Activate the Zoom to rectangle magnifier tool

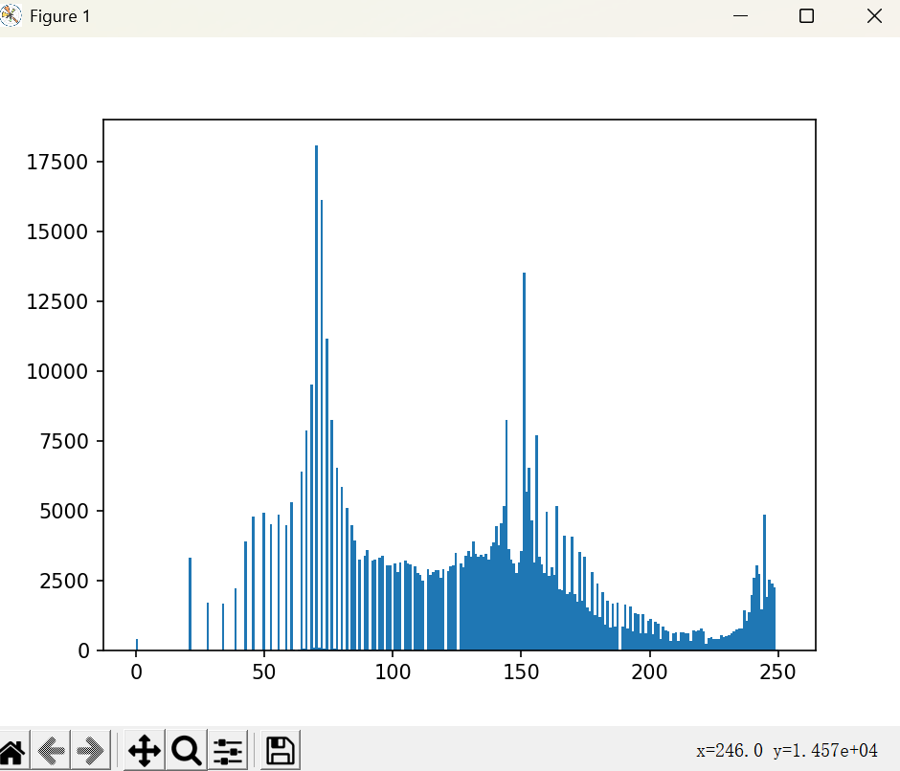187,750
